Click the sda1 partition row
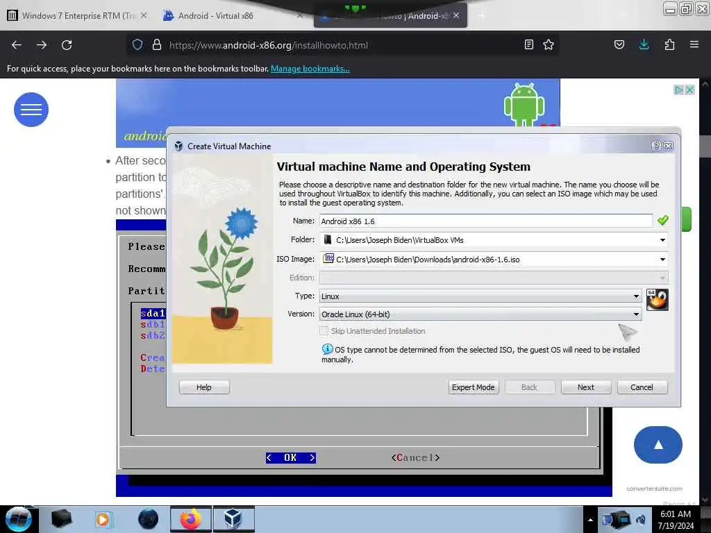Screen dimensions: 711x533 coord(153,313)
